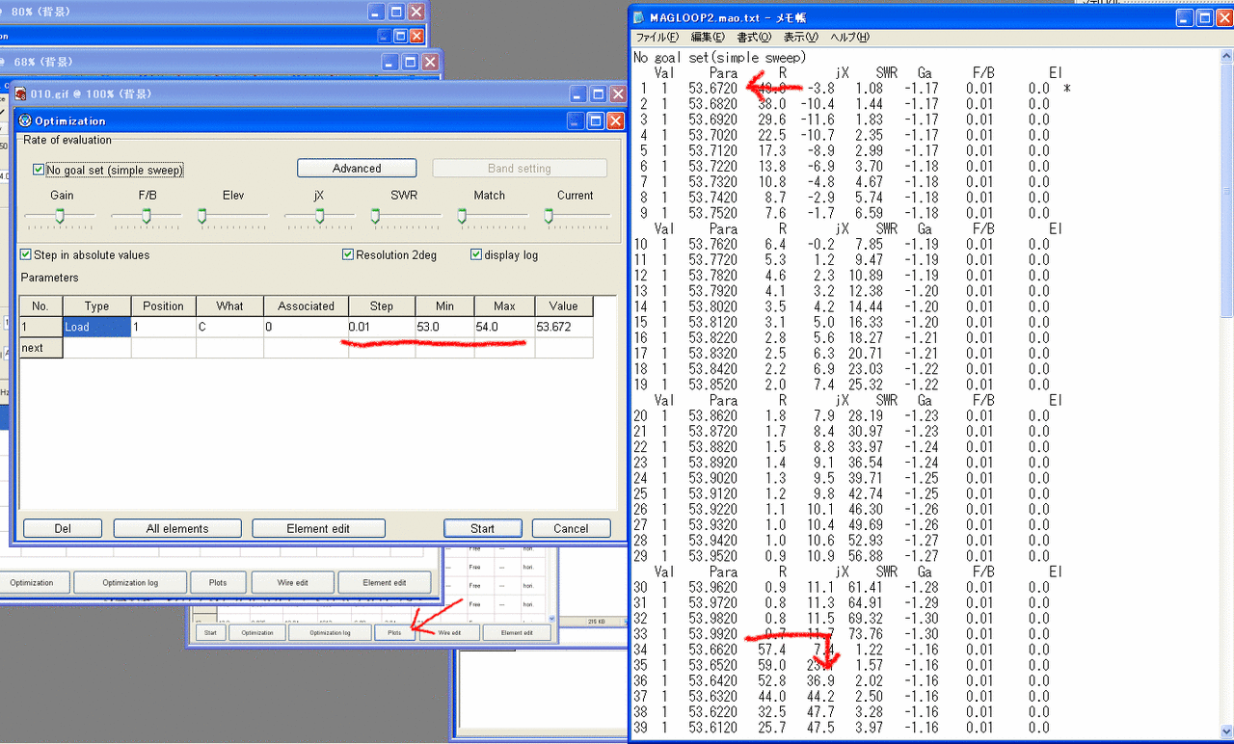
Task: Click the greyed Band setting button
Action: click(520, 169)
